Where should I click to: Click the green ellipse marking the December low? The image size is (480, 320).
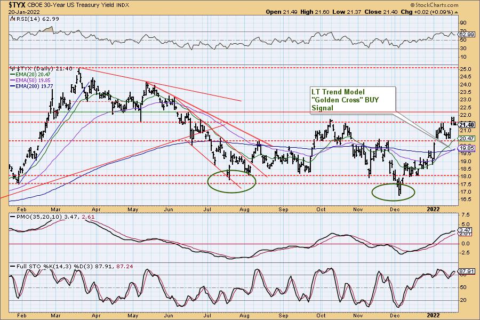394,192
